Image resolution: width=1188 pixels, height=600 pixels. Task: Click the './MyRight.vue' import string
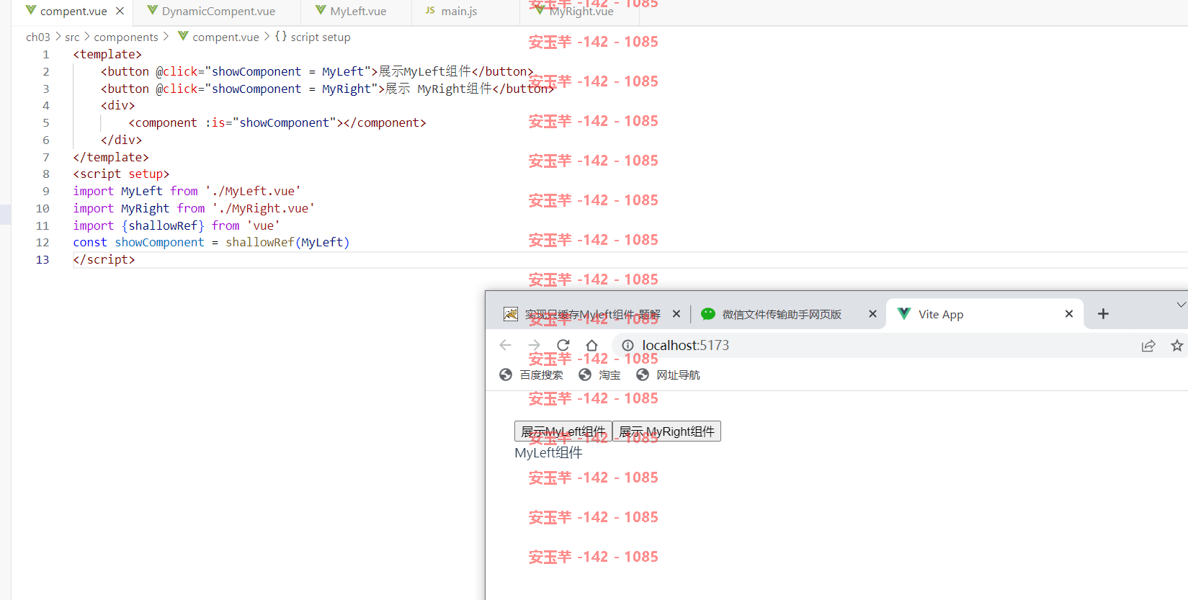pyautogui.click(x=264, y=209)
